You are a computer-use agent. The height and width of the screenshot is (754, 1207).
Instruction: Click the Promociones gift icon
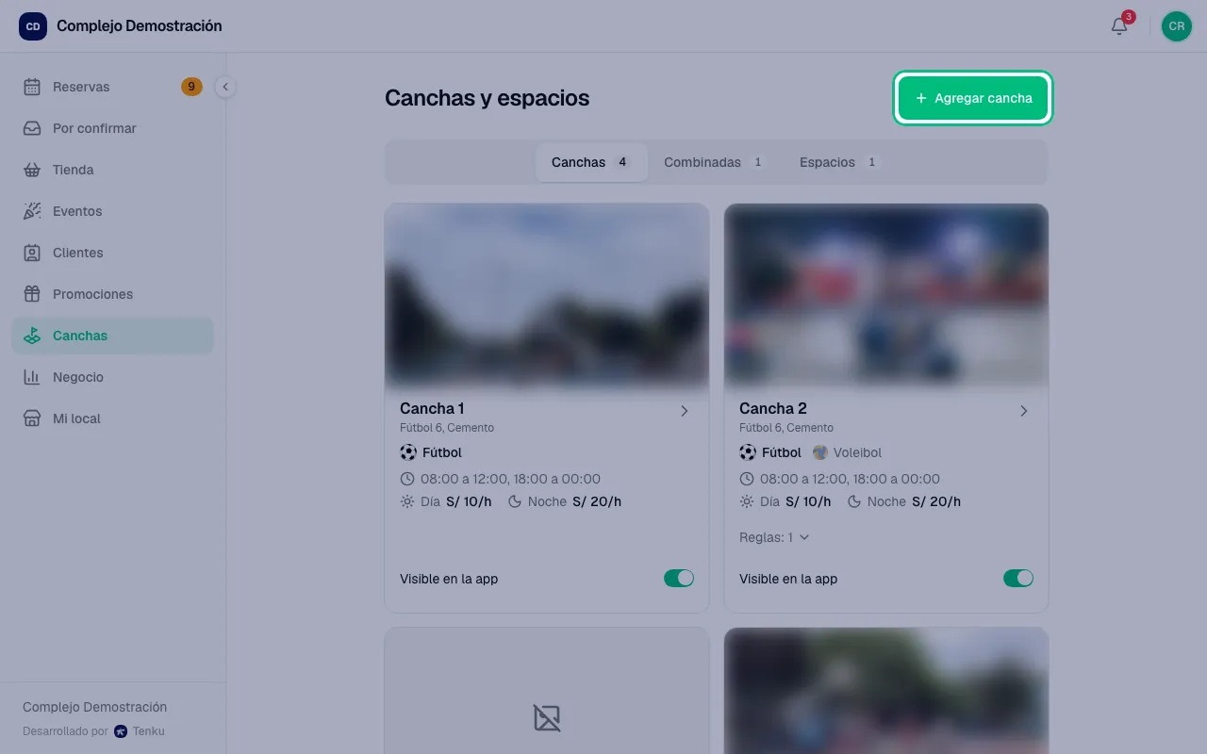click(32, 294)
